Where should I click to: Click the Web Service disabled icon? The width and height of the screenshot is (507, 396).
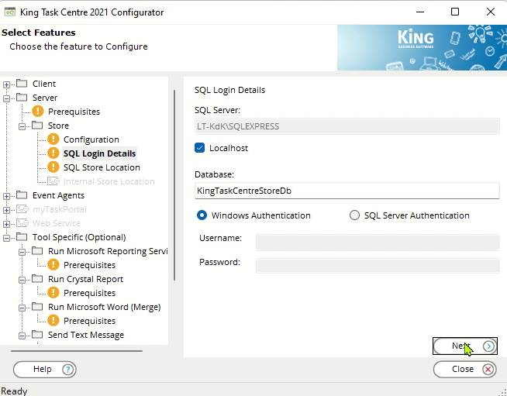click(22, 223)
